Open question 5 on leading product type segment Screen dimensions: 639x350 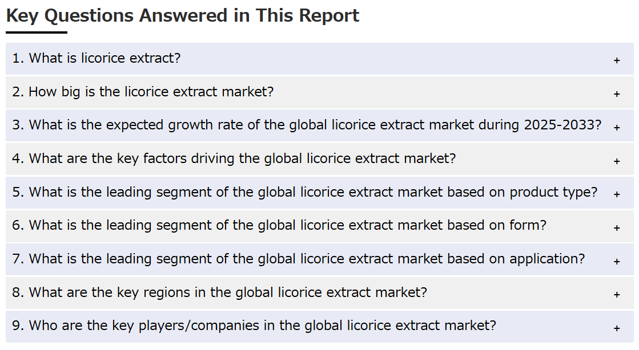320,193
